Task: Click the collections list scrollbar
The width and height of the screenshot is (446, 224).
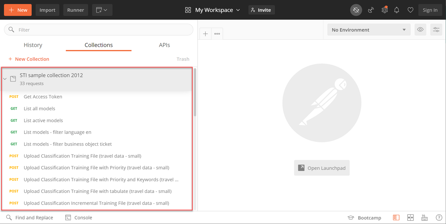Action: (195, 93)
